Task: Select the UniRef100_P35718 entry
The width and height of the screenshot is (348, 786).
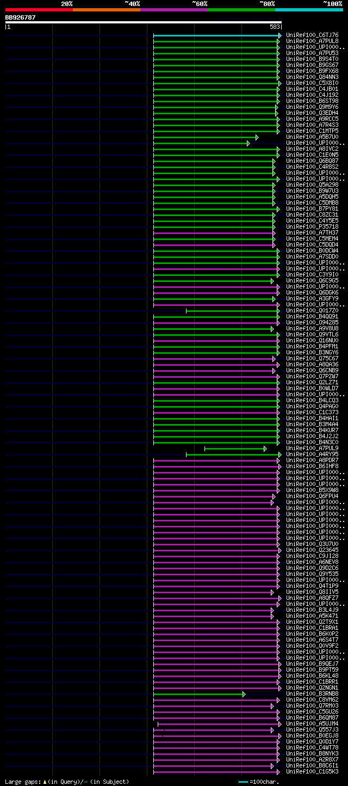Action: pos(312,226)
